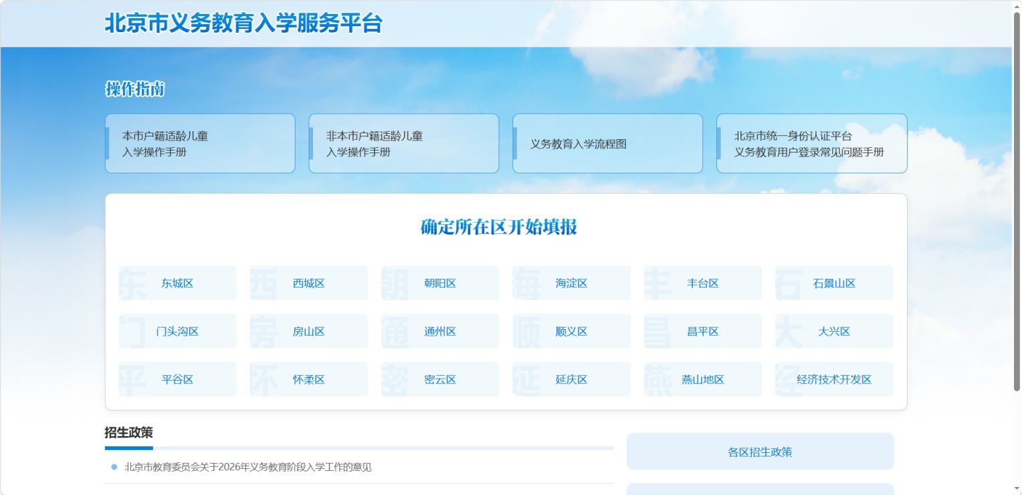Select 密云区 district
Viewport: 1022px width, 495px height.
click(440, 379)
